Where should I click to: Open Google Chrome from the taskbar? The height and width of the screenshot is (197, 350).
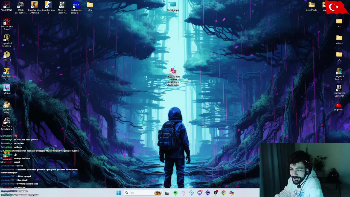click(223, 193)
